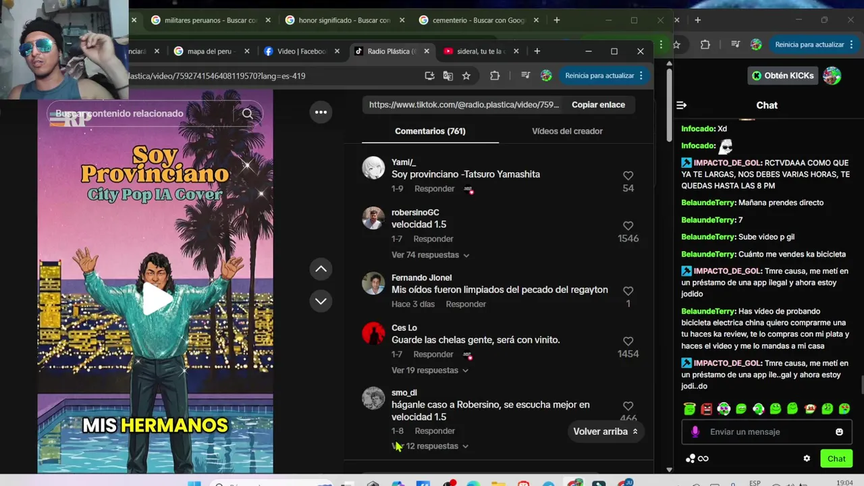Viewport: 864px width, 486px height.
Task: Open media control icon in Kick window
Action: [x=736, y=45]
